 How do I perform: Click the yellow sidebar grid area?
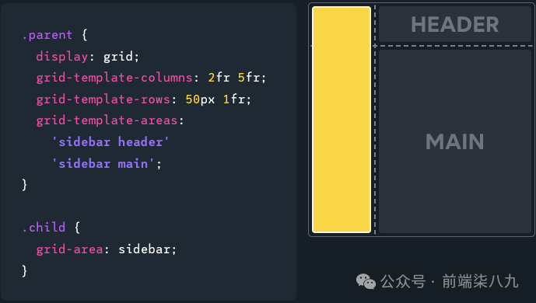point(342,120)
